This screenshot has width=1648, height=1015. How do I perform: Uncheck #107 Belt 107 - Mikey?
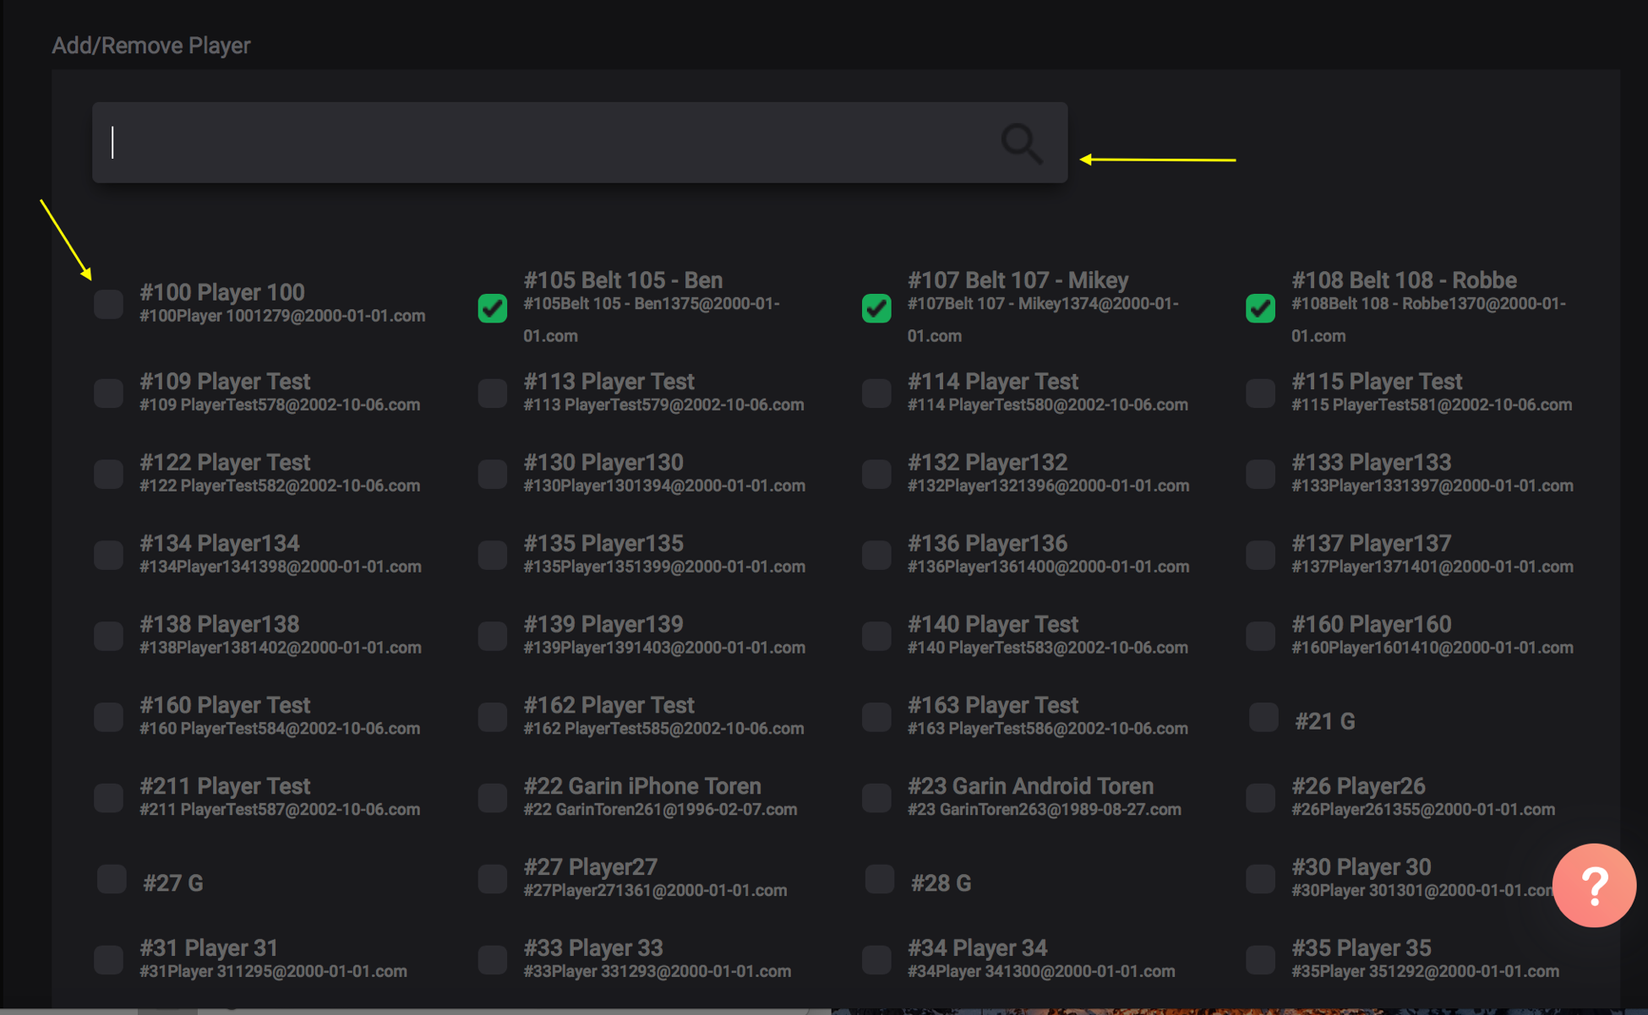[x=876, y=308]
